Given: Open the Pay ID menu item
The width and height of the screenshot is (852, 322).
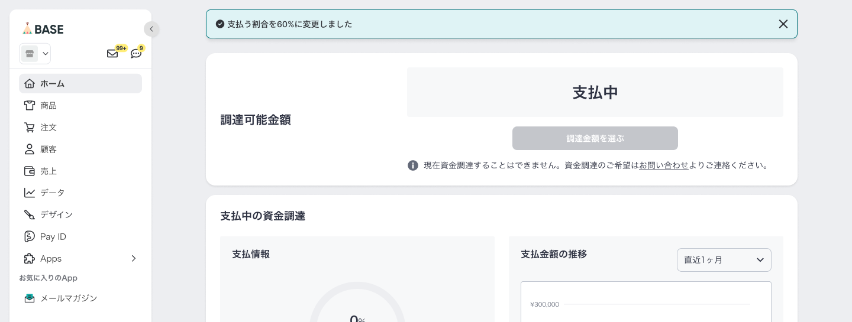Looking at the screenshot, I should [53, 236].
